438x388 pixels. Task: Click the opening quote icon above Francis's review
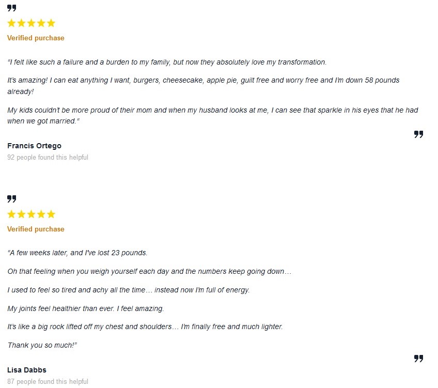pyautogui.click(x=11, y=8)
